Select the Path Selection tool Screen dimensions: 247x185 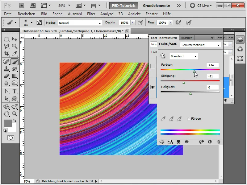[x=6, y=98]
